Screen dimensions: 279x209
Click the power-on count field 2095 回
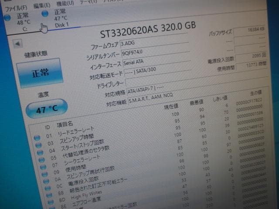point(251,57)
